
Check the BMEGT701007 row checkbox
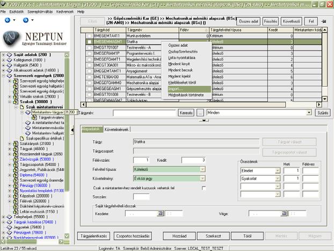(x=90, y=47)
